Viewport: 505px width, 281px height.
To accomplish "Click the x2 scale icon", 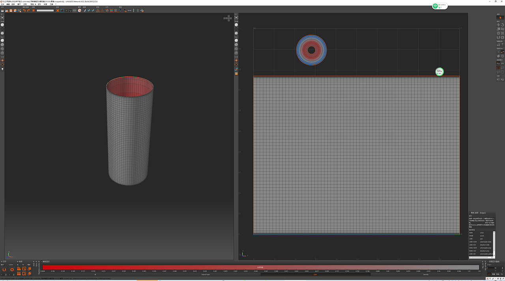I will tap(498, 45).
